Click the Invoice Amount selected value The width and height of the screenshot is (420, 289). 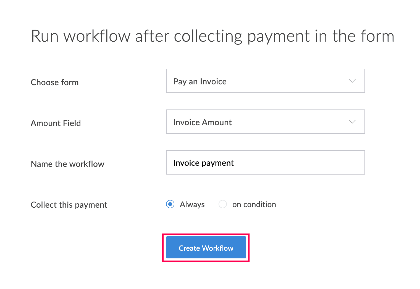203,122
